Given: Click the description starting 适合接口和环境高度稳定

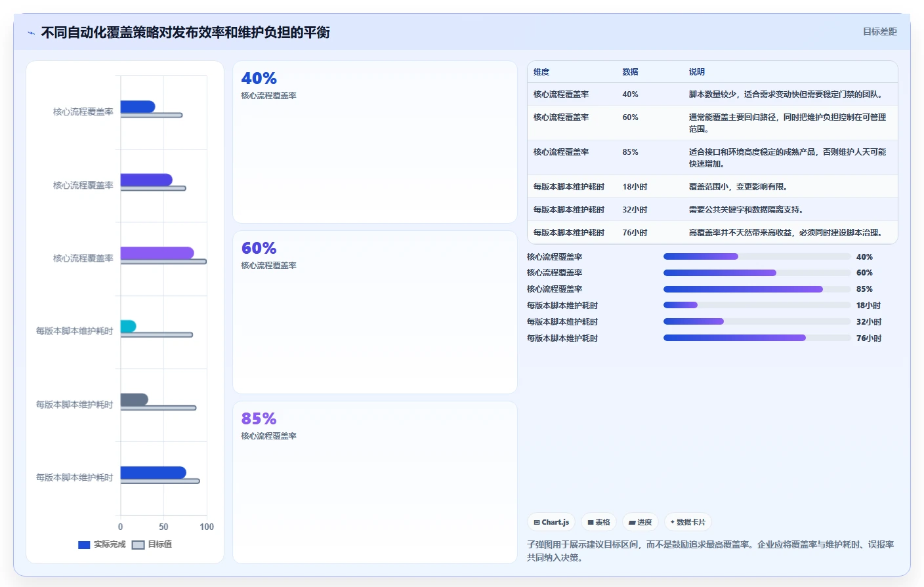Looking at the screenshot, I should click(x=787, y=158).
